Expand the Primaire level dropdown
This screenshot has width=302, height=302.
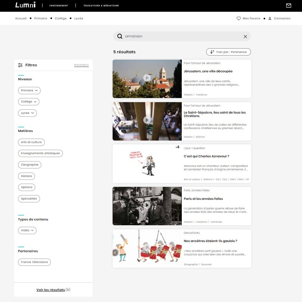pos(29,90)
